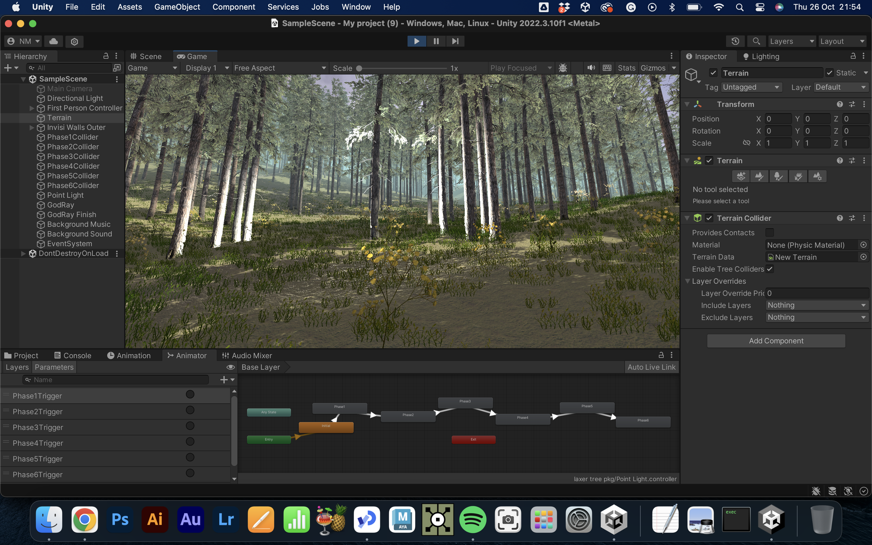
Task: Toggle Mute Audio in Game view
Action: (x=591, y=68)
